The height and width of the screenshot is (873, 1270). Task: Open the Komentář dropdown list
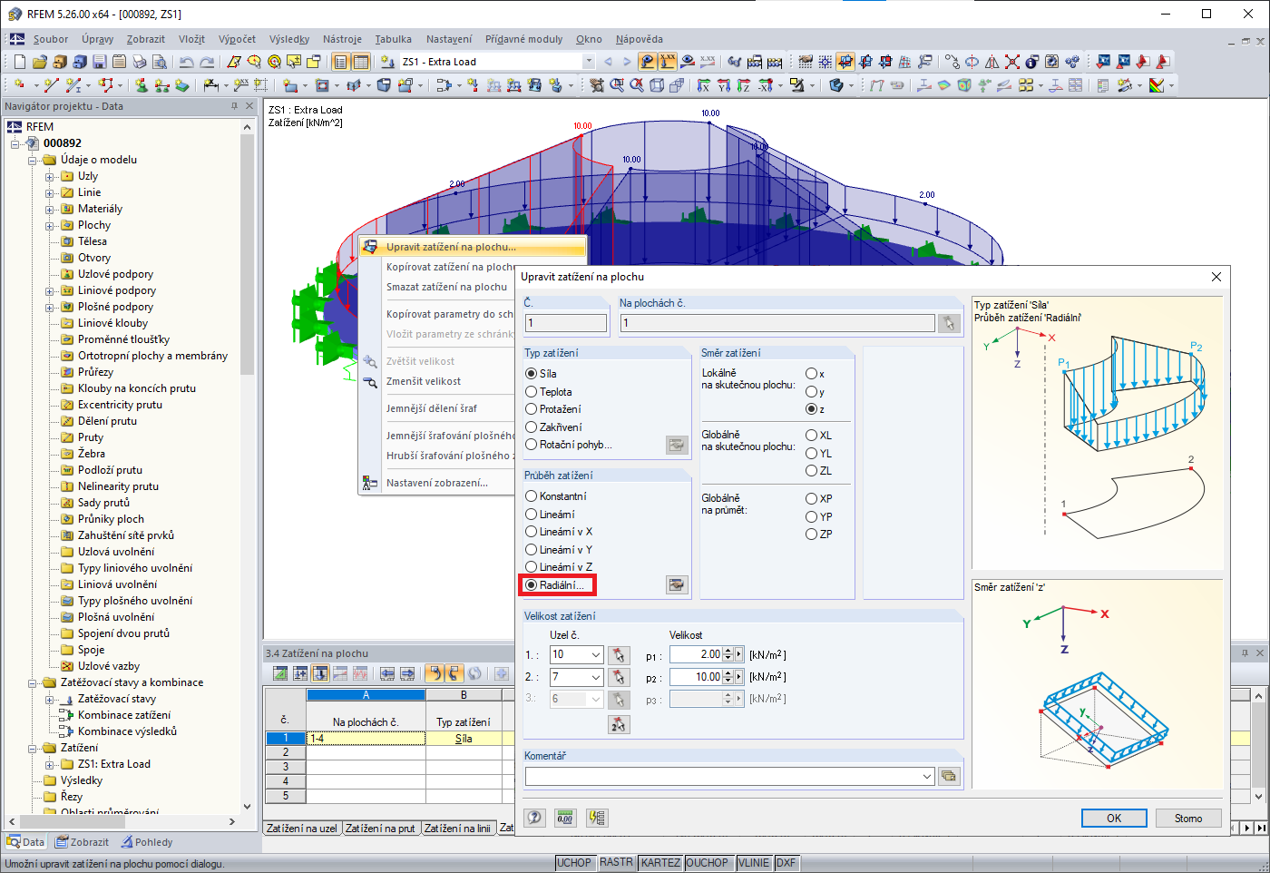click(x=926, y=776)
